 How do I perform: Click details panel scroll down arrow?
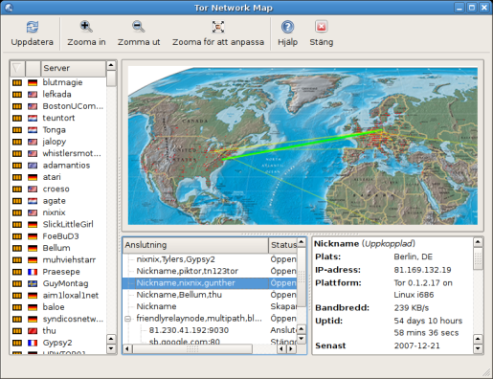coord(478,348)
